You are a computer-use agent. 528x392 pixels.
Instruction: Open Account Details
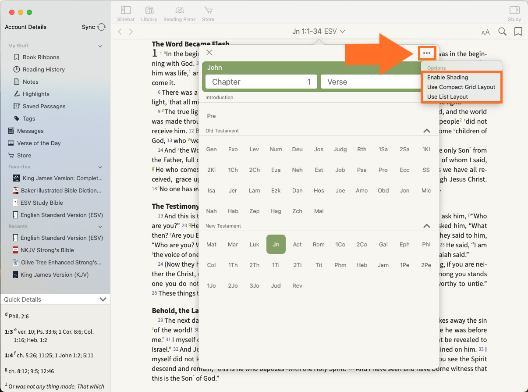(x=26, y=27)
